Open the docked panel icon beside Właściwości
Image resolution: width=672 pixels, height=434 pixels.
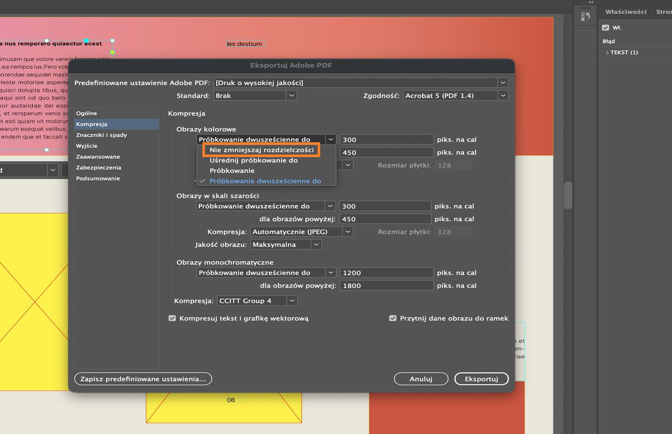[x=585, y=17]
